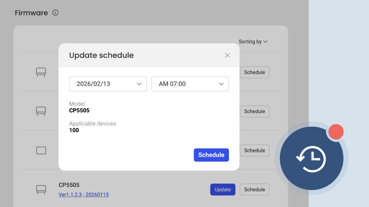369x207 pixels.
Task: Select the Applicable devices count 100
Action: click(74, 130)
